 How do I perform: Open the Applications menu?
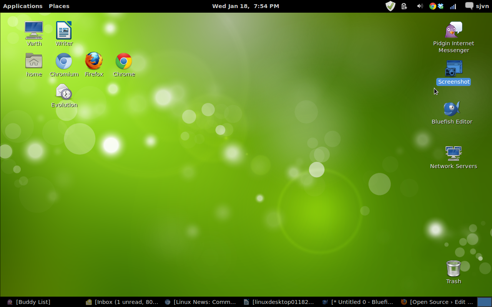click(x=23, y=6)
